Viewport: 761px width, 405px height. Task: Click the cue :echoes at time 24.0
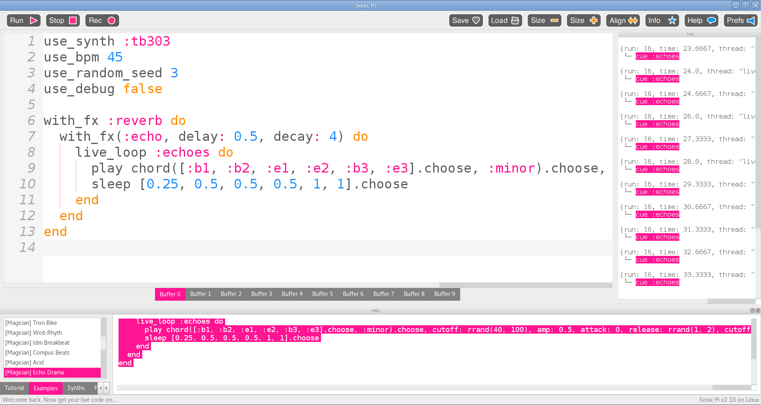pos(657,79)
